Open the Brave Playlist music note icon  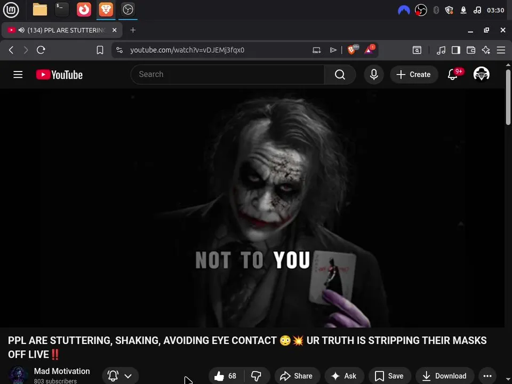click(x=441, y=50)
